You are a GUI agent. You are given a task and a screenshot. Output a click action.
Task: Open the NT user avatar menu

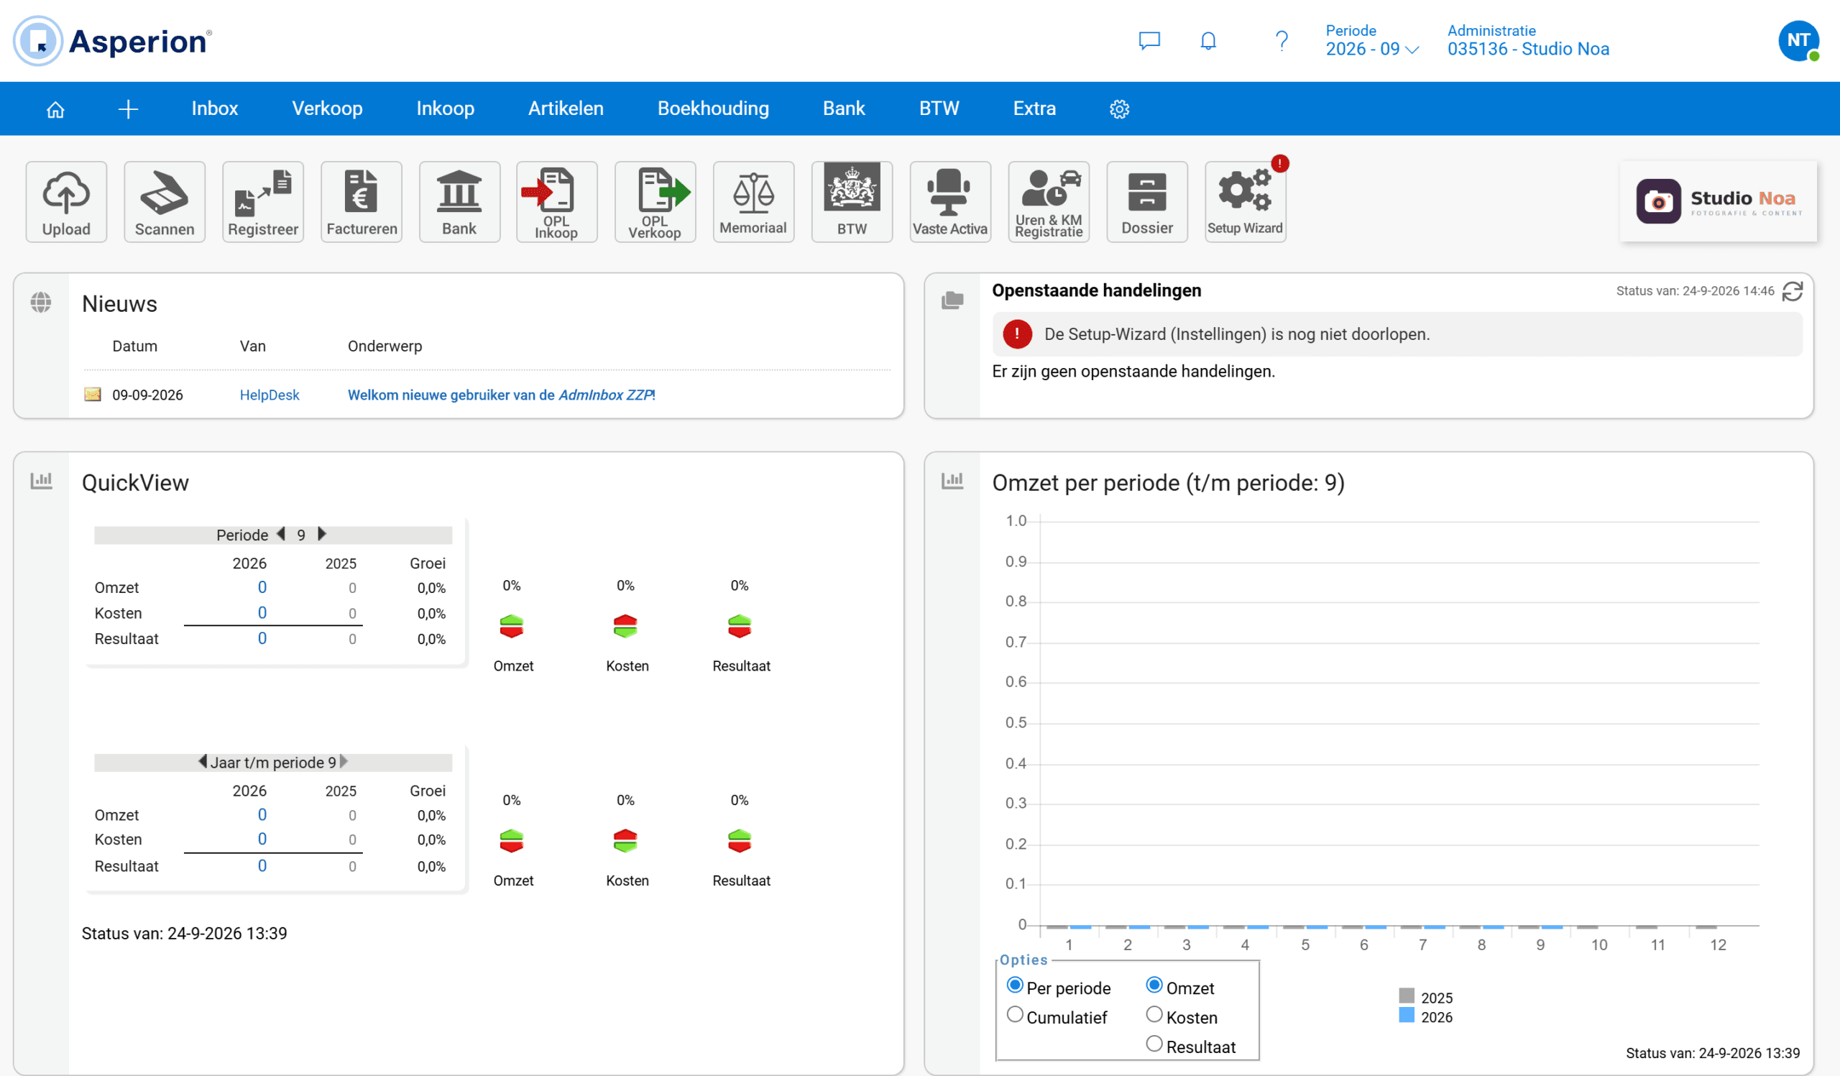click(1798, 41)
